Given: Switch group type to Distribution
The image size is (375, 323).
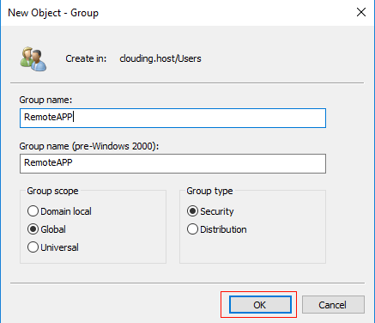Looking at the screenshot, I should click(216, 229).
